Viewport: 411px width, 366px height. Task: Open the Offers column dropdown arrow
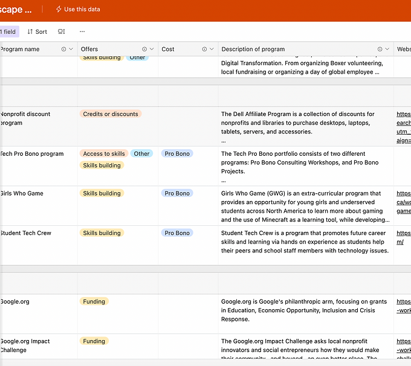tap(152, 50)
